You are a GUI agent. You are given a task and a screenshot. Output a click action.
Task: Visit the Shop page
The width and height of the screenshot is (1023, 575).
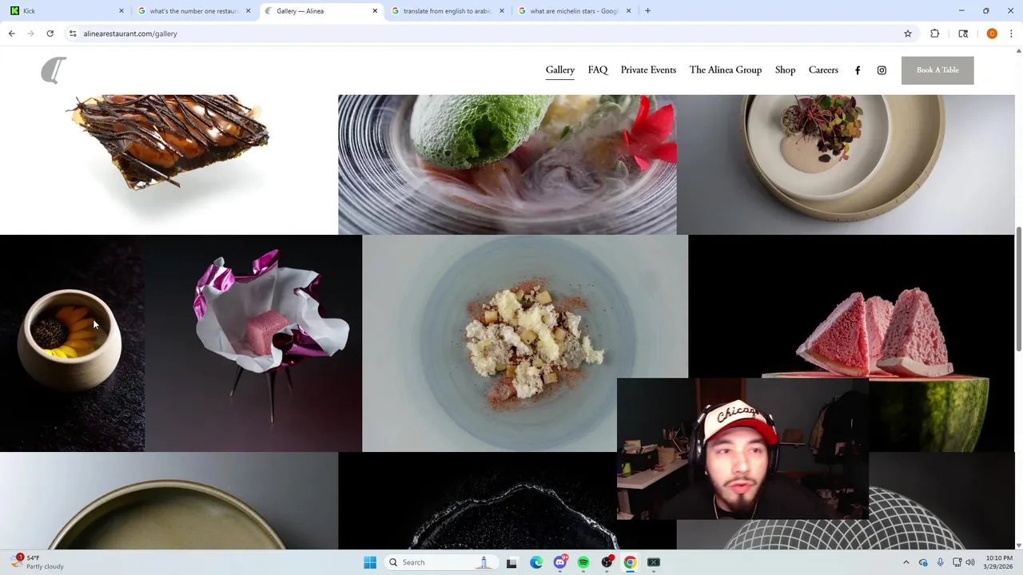(785, 70)
